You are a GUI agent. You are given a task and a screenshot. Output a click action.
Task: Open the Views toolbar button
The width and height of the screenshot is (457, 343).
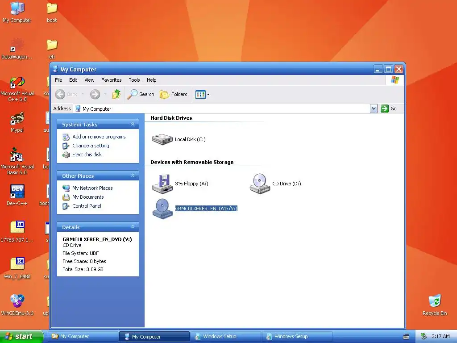[x=202, y=95]
